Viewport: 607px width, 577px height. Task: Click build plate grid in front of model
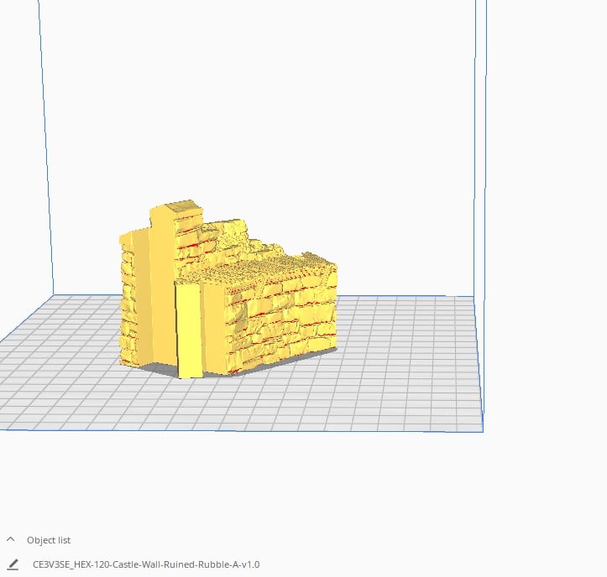pyautogui.click(x=233, y=403)
